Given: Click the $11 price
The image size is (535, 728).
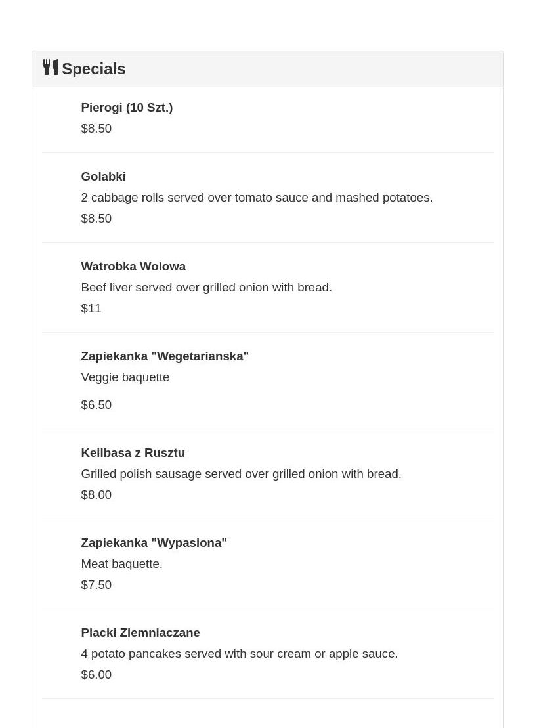Looking at the screenshot, I should 91,309.
